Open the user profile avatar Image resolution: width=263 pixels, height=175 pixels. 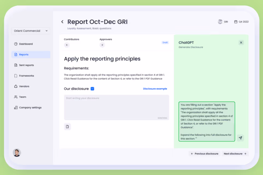coord(17,153)
